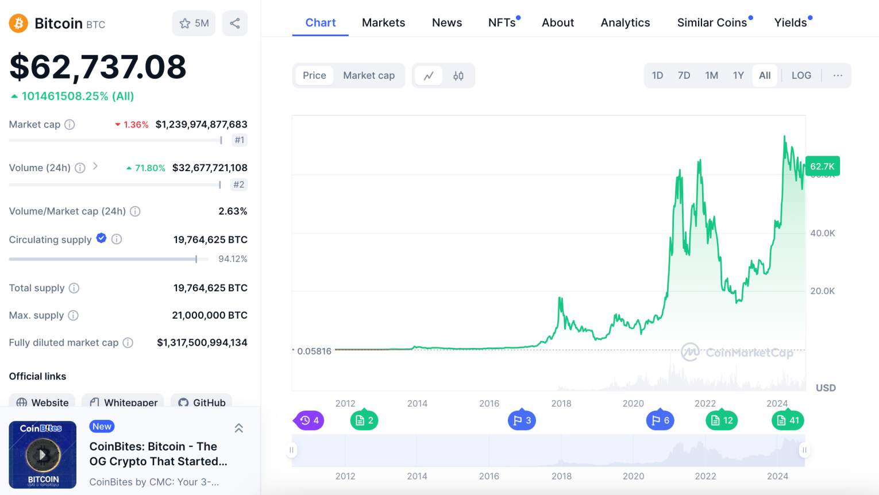Collapse the CoinBites panel chevron

[x=239, y=428]
